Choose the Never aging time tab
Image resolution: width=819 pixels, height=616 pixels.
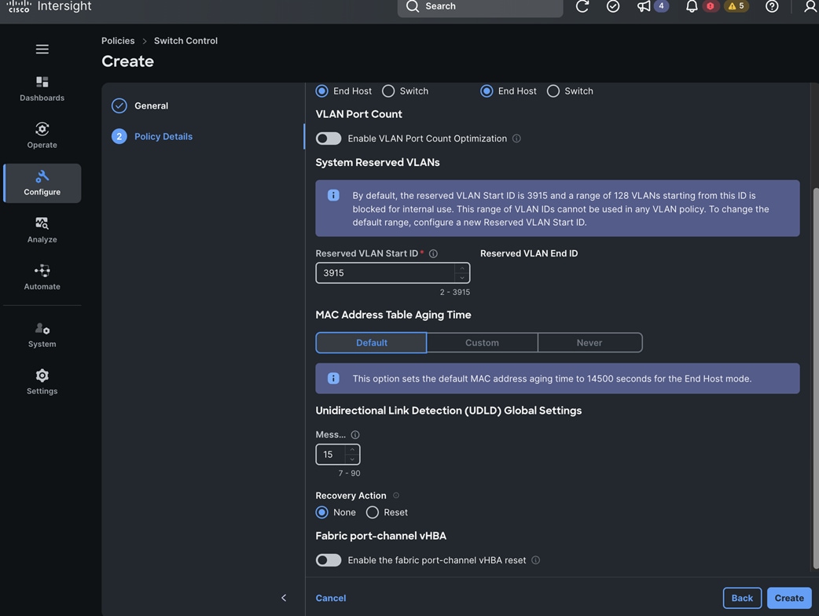coord(589,342)
